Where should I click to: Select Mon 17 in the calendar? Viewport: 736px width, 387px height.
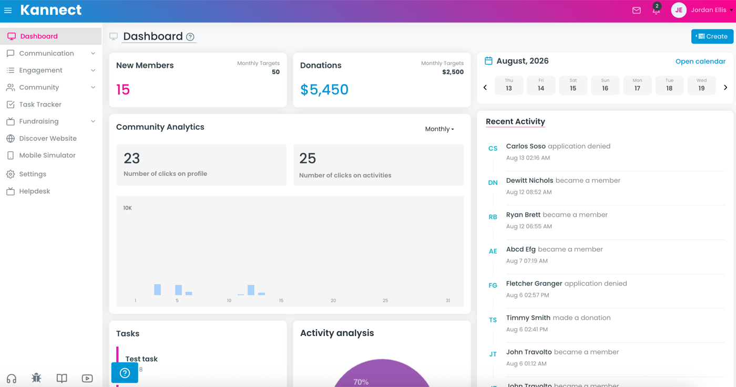(x=637, y=85)
